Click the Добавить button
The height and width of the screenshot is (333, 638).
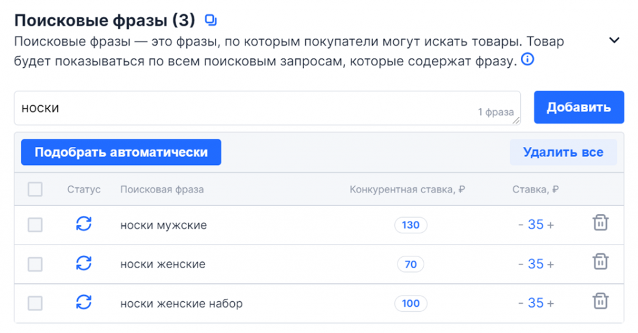click(578, 107)
